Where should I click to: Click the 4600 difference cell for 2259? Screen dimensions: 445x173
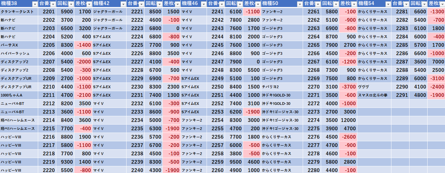pos(252,162)
